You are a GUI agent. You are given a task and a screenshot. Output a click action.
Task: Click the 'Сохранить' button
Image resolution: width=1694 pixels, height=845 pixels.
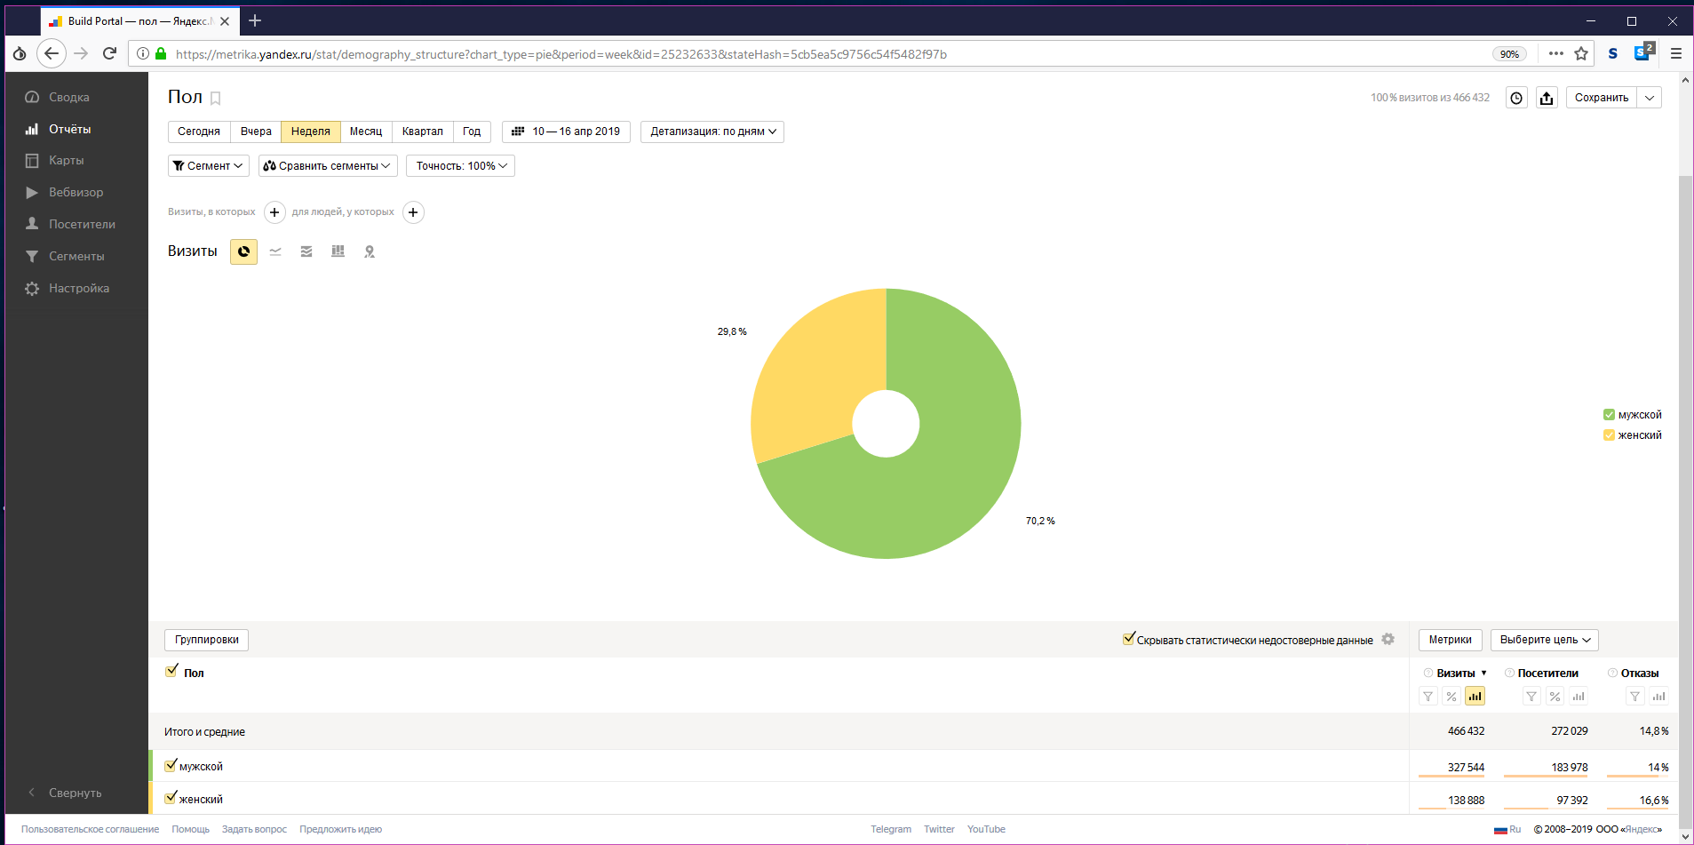(1602, 98)
